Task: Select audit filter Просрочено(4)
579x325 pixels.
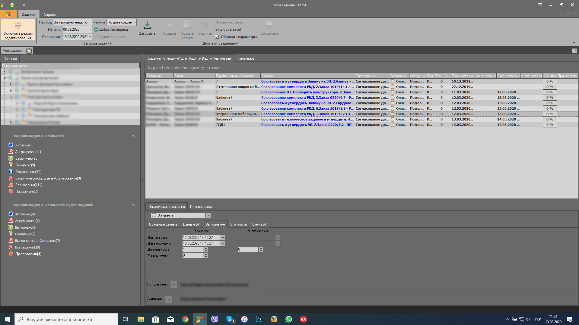Action: coord(28,254)
